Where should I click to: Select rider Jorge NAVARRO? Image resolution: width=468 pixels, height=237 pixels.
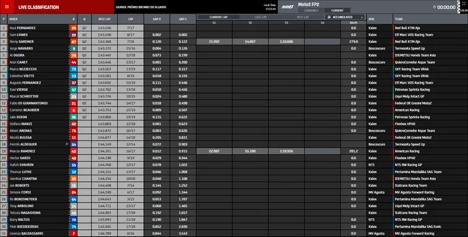21,48
